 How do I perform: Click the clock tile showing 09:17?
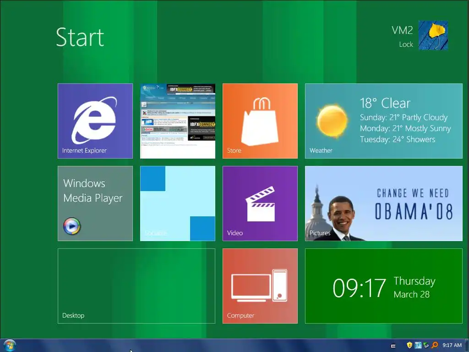point(384,286)
